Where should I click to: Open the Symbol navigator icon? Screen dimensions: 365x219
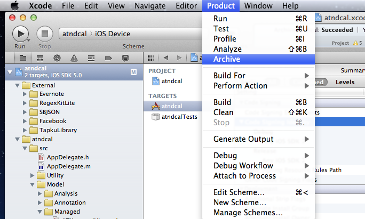(x=40, y=58)
